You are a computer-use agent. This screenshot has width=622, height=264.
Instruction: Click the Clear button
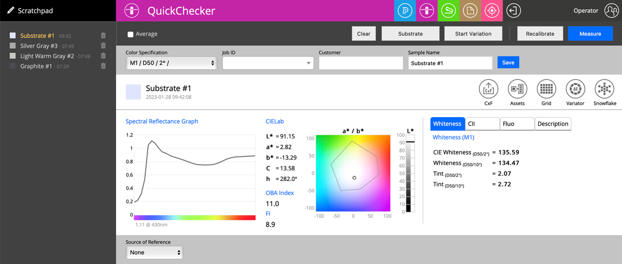[364, 34]
